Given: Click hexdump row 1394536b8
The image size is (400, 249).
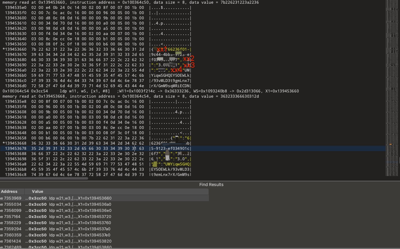Looking at the screenshot, I should pyautogui.click(x=98, y=169).
